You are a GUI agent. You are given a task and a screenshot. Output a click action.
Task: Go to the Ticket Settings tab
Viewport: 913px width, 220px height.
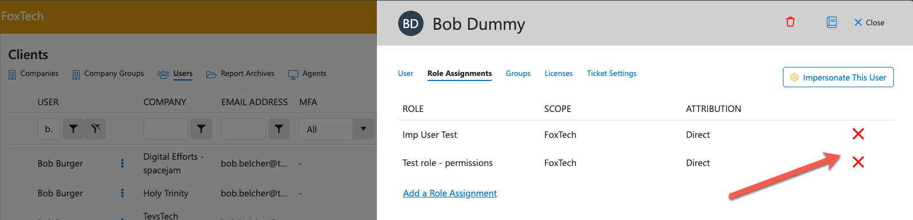point(612,73)
